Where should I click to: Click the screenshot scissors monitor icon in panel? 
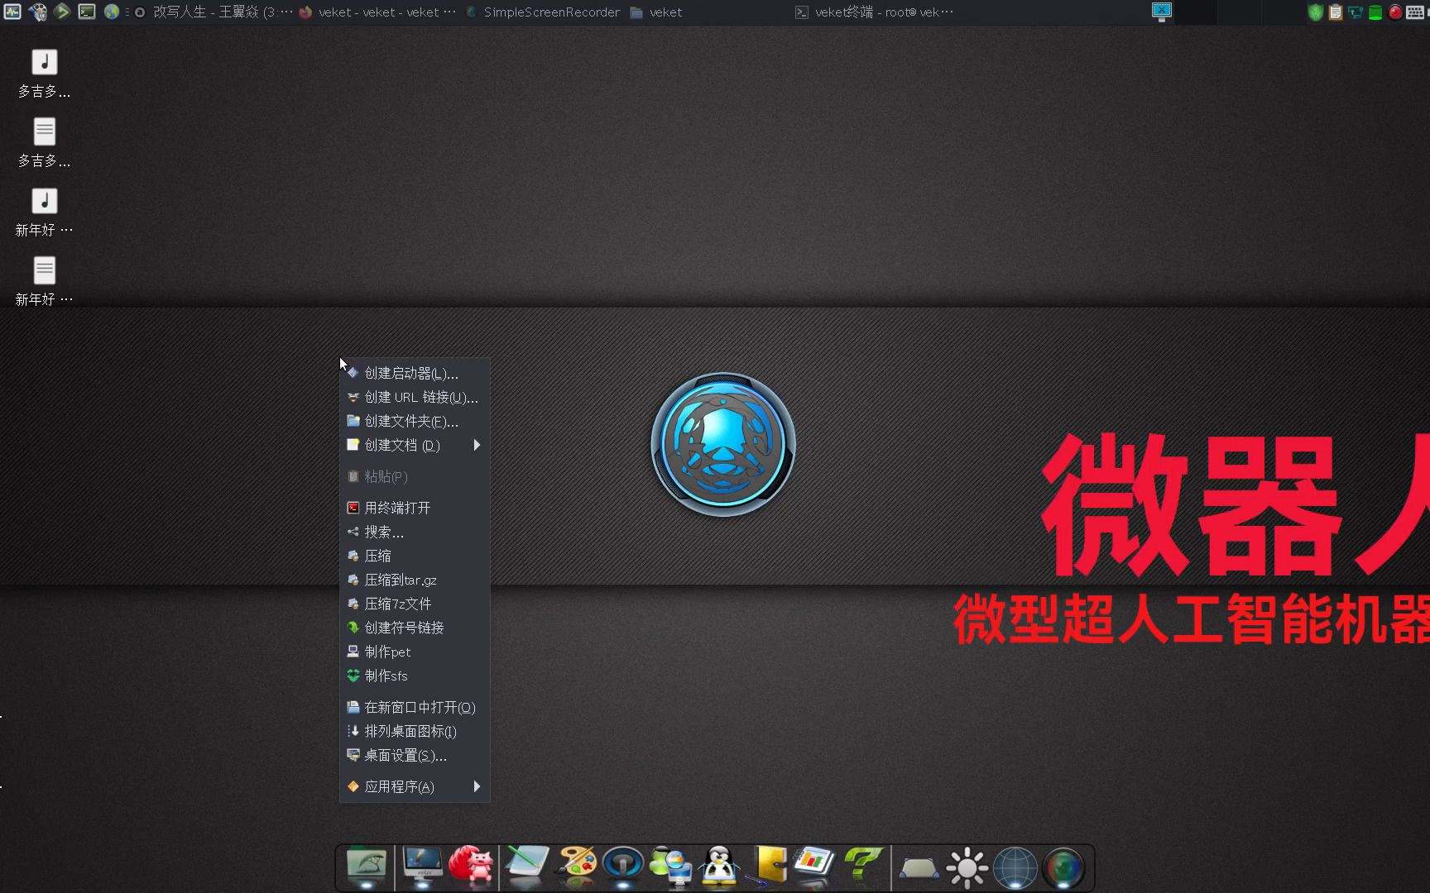1162,12
